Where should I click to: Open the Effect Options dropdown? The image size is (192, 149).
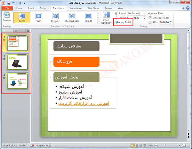pos(106,20)
